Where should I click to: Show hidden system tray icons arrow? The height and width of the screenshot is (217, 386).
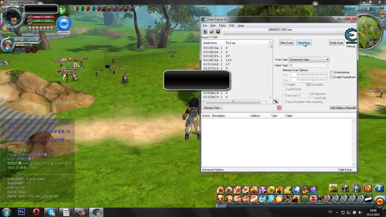point(337,212)
